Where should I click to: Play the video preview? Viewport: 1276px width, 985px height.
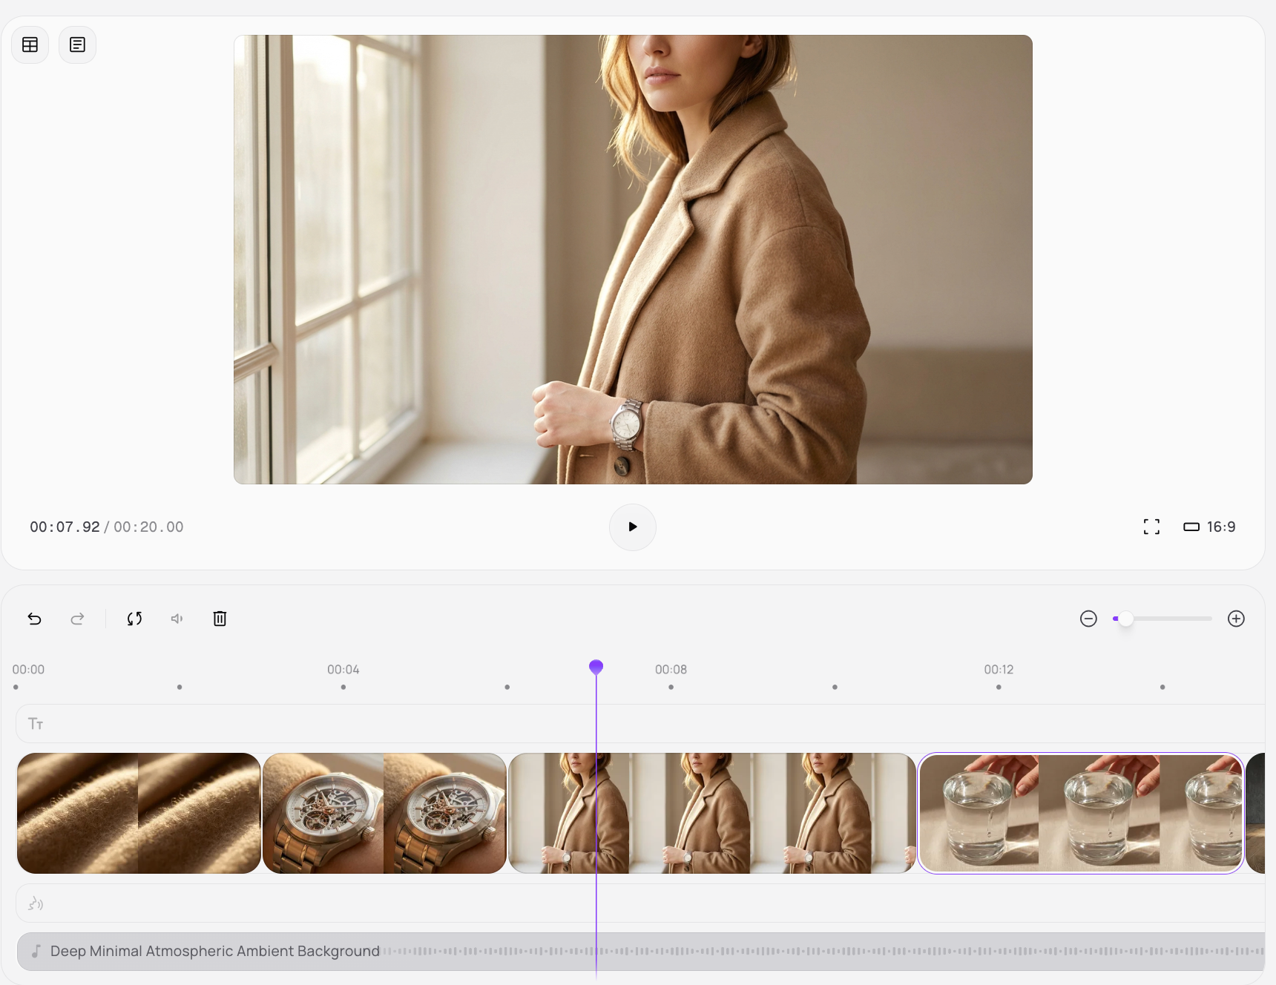[632, 527]
